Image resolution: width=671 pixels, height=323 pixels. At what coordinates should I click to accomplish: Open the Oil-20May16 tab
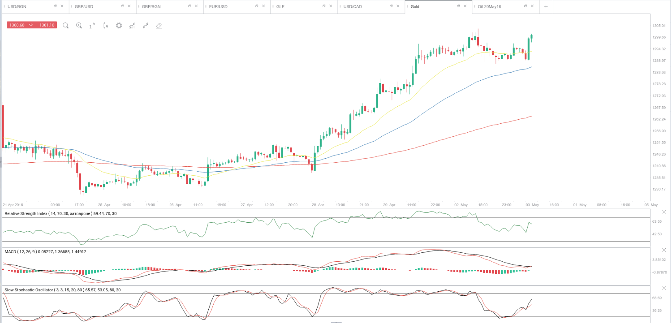(489, 6)
